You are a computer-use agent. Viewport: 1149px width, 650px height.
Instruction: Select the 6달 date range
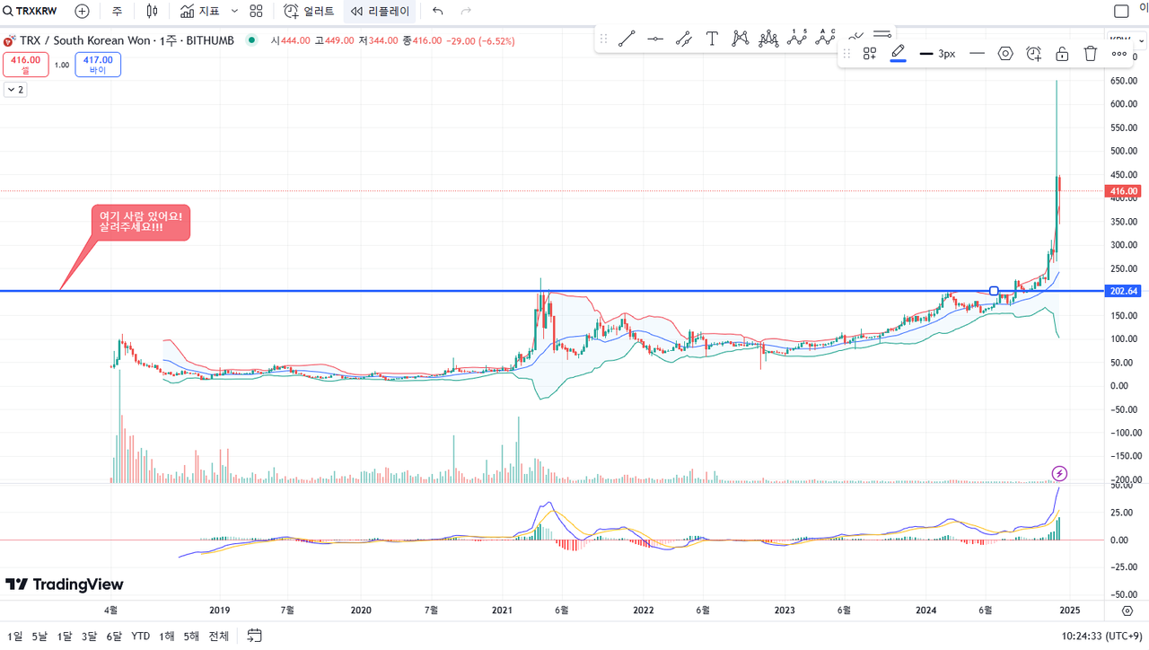pos(114,637)
